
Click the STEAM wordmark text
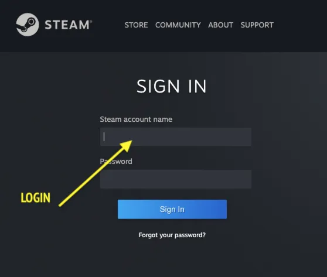(x=67, y=25)
